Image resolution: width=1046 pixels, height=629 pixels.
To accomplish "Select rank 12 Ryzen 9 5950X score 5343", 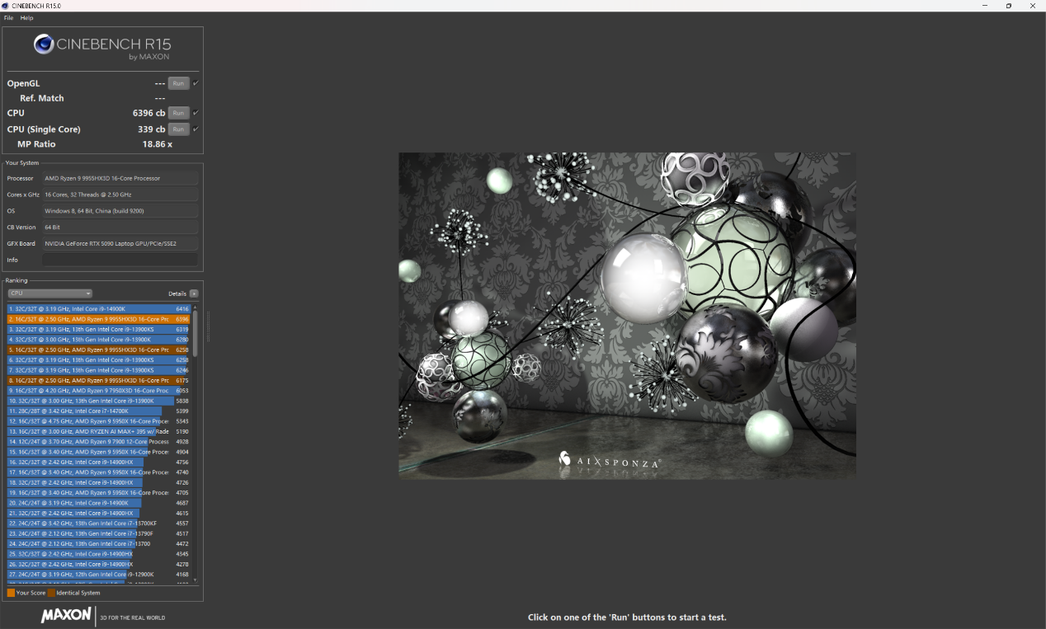I will coord(99,421).
